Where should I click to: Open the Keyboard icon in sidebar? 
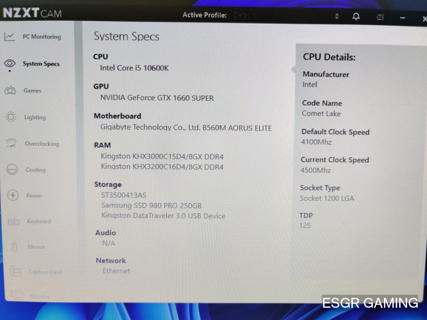[14, 221]
